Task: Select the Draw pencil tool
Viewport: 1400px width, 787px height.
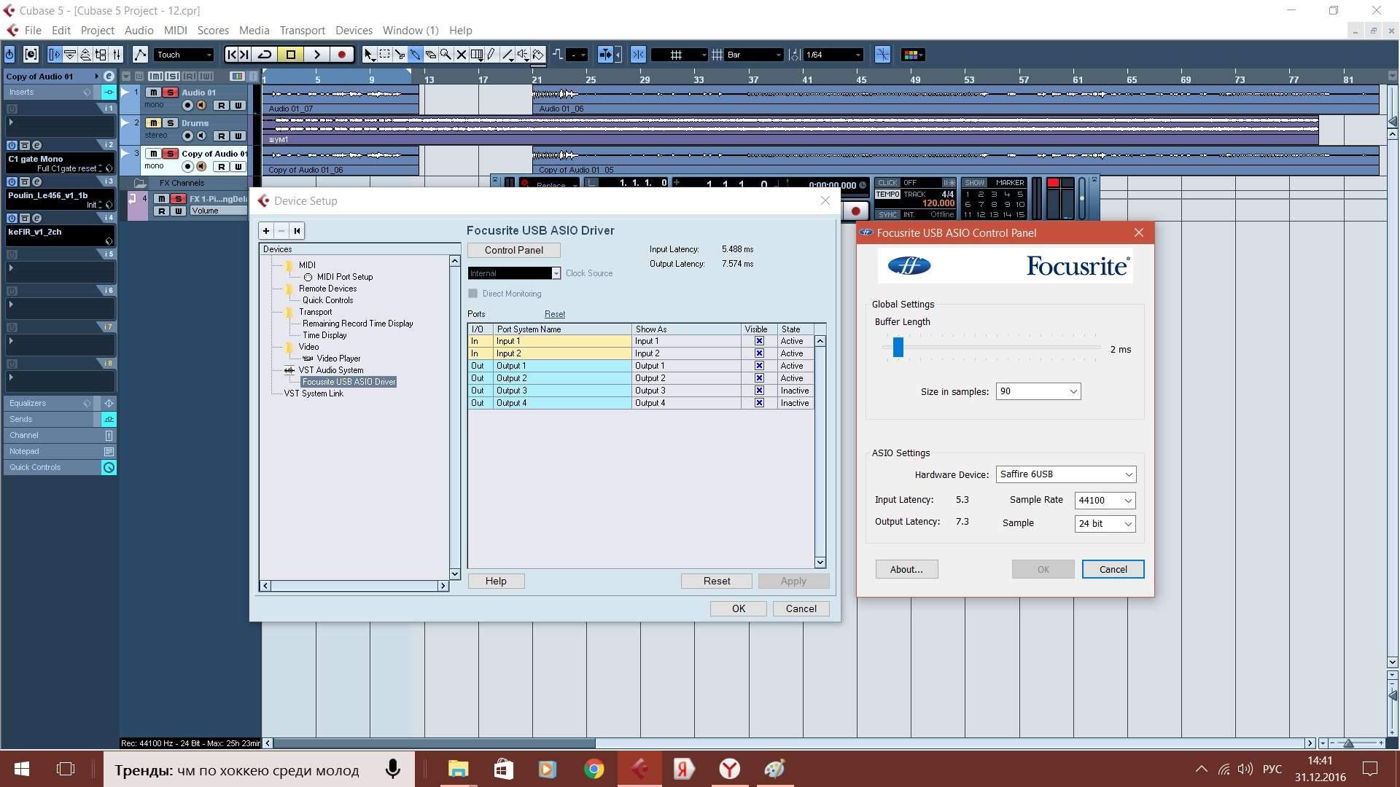Action: pyautogui.click(x=491, y=55)
